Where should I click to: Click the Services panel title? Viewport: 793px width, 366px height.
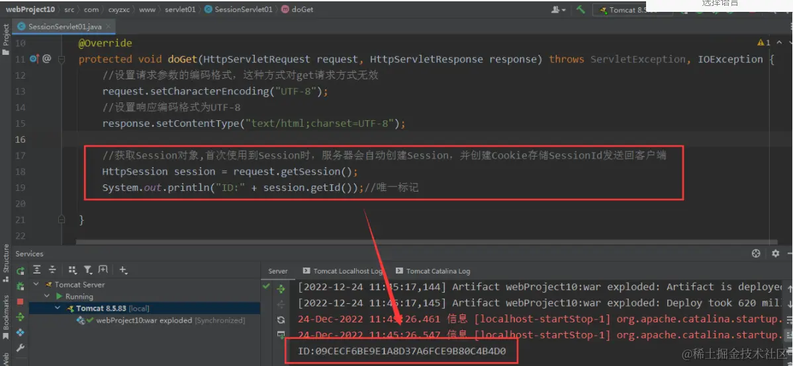[x=29, y=254]
